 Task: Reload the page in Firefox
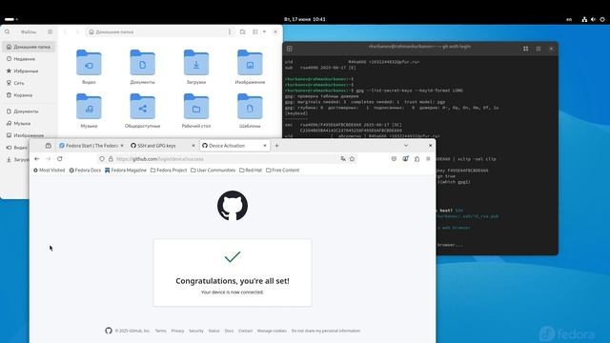(59, 159)
